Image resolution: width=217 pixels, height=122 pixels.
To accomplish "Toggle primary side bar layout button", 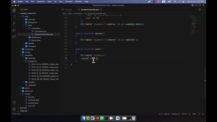I will [193, 5].
